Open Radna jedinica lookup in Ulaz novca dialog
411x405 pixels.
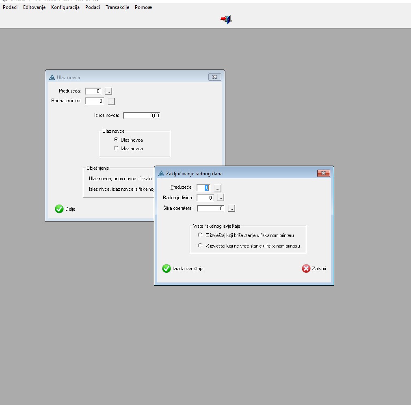(x=111, y=101)
